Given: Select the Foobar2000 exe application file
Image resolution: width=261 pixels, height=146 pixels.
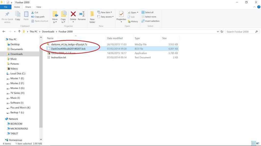Looking at the screenshot, I should coord(63,53).
